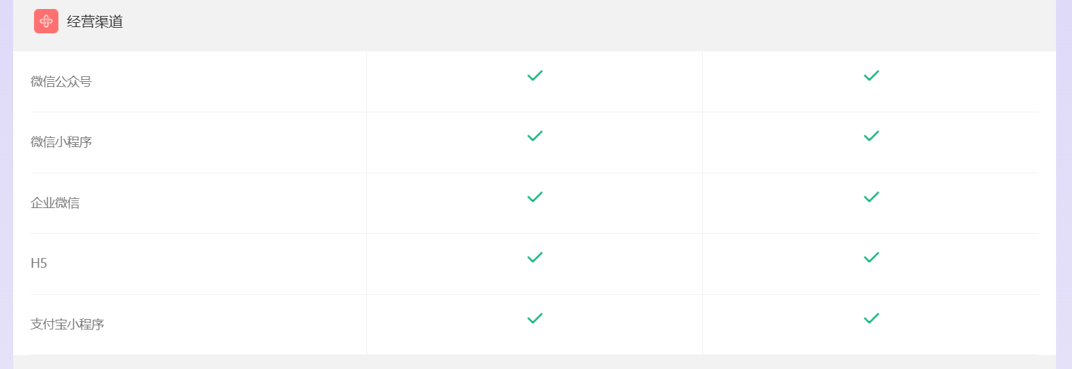Image resolution: width=1072 pixels, height=369 pixels.
Task: Click the red 经营渠道 section icon
Action: tap(46, 22)
